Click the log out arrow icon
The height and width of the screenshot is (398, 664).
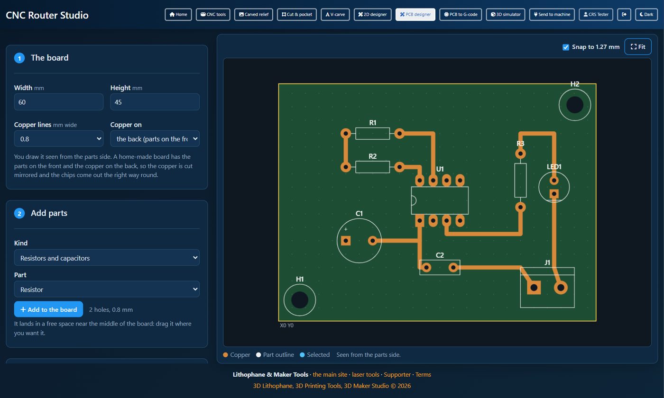pos(624,14)
